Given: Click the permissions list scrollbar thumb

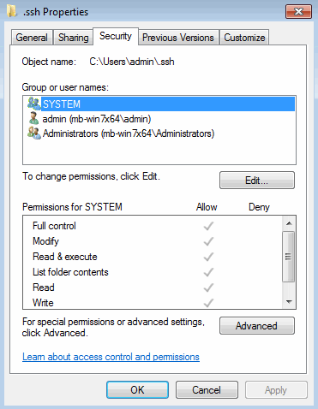Looking at the screenshot, I should (289, 257).
